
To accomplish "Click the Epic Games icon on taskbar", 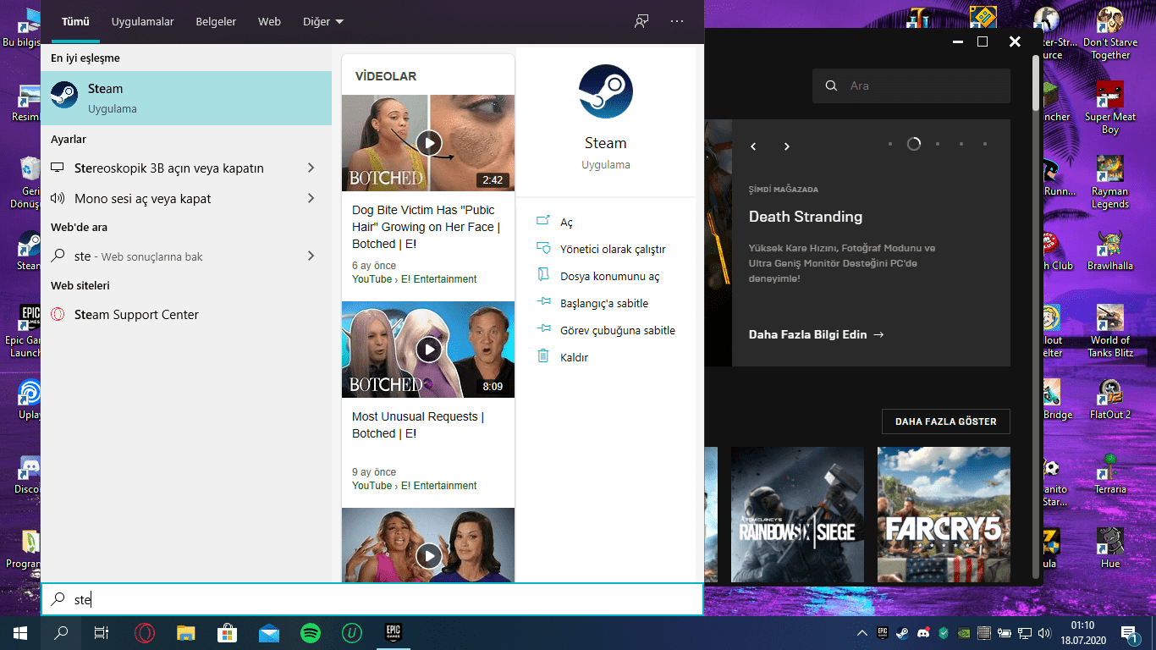I will (394, 632).
